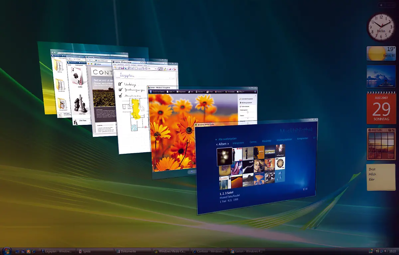399x255 pixels.
Task: Select the Interpreten tab in Media Center
Action: 238,142
